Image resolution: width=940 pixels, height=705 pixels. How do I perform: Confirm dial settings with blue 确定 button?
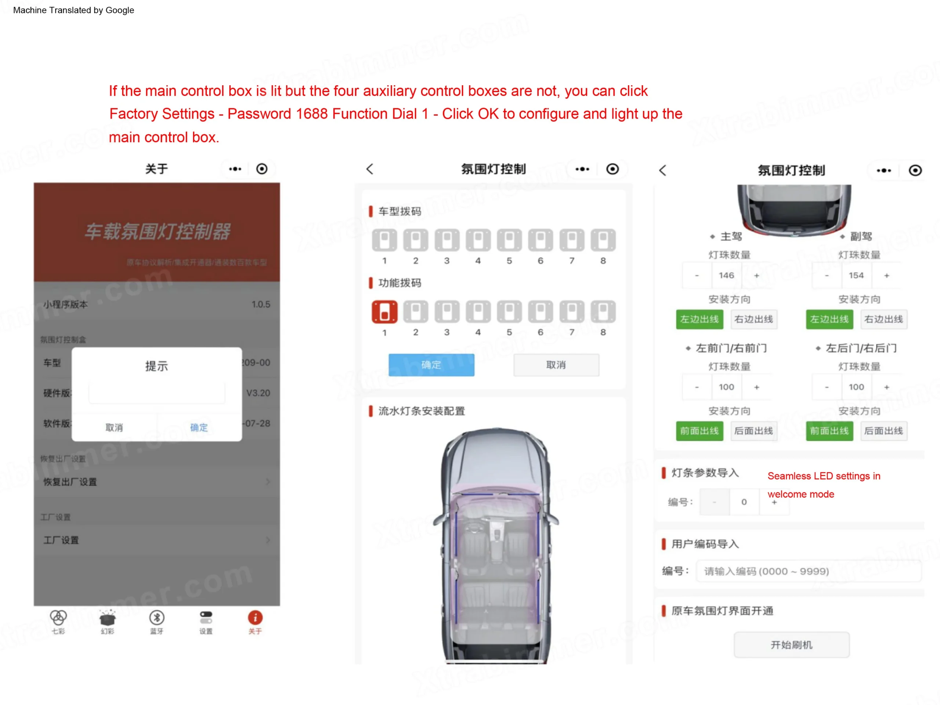click(x=431, y=365)
